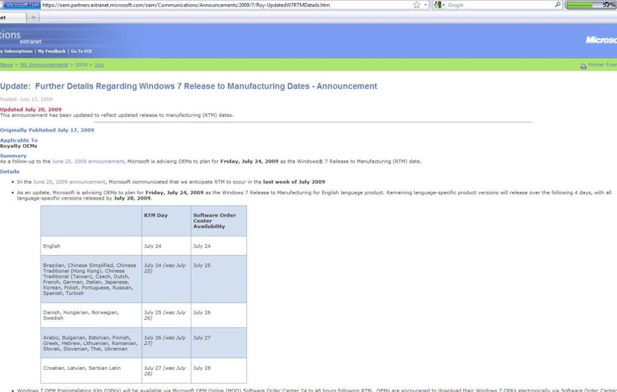Open the Google search engine selector
This screenshot has width=617, height=392.
coord(439,5)
